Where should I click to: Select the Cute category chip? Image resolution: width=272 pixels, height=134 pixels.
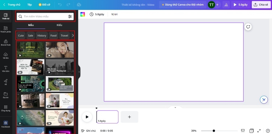pos(21,36)
